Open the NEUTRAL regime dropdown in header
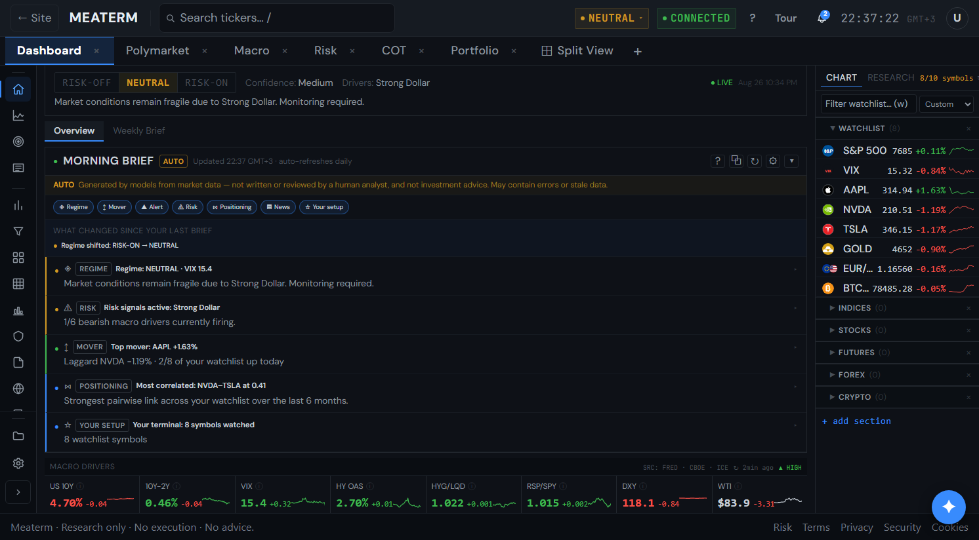This screenshot has width=979, height=540. click(x=612, y=18)
